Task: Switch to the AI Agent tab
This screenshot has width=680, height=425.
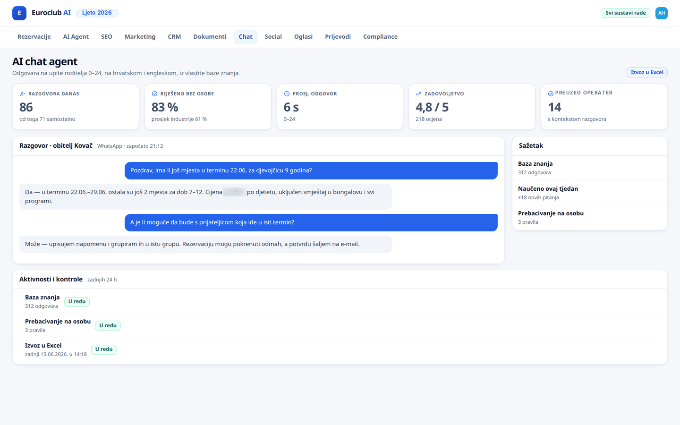Action: 76,37
